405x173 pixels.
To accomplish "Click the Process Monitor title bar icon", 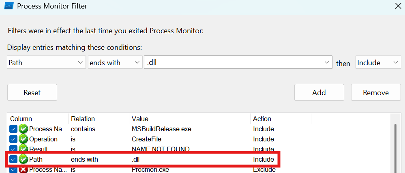I will point(9,6).
